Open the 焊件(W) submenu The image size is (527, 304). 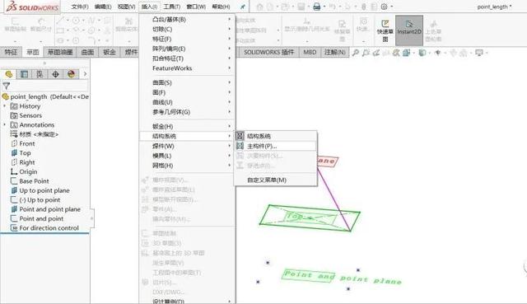(x=187, y=146)
